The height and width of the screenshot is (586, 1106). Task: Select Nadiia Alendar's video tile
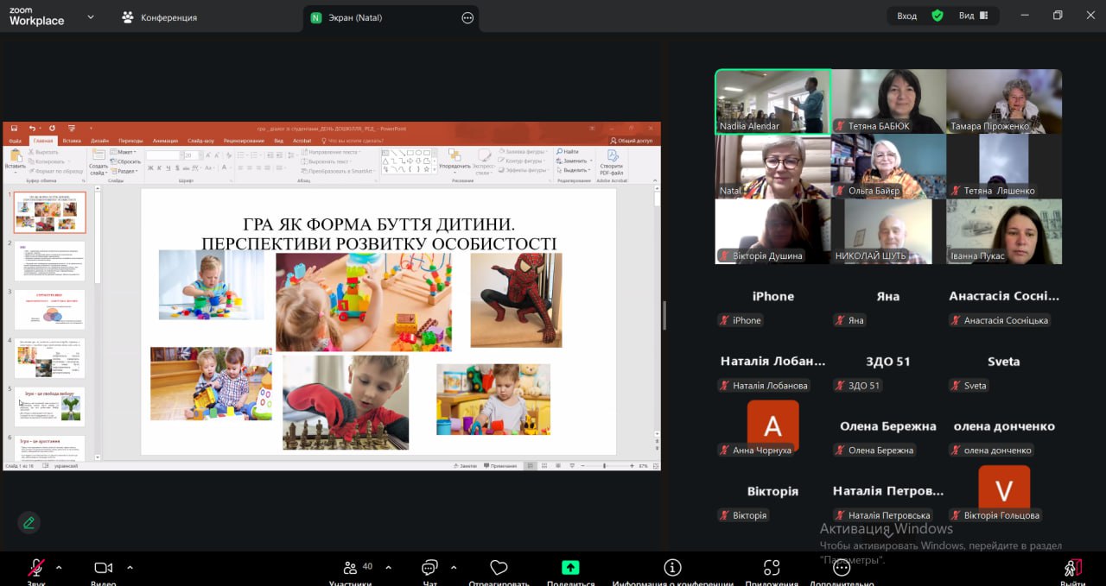(772, 102)
